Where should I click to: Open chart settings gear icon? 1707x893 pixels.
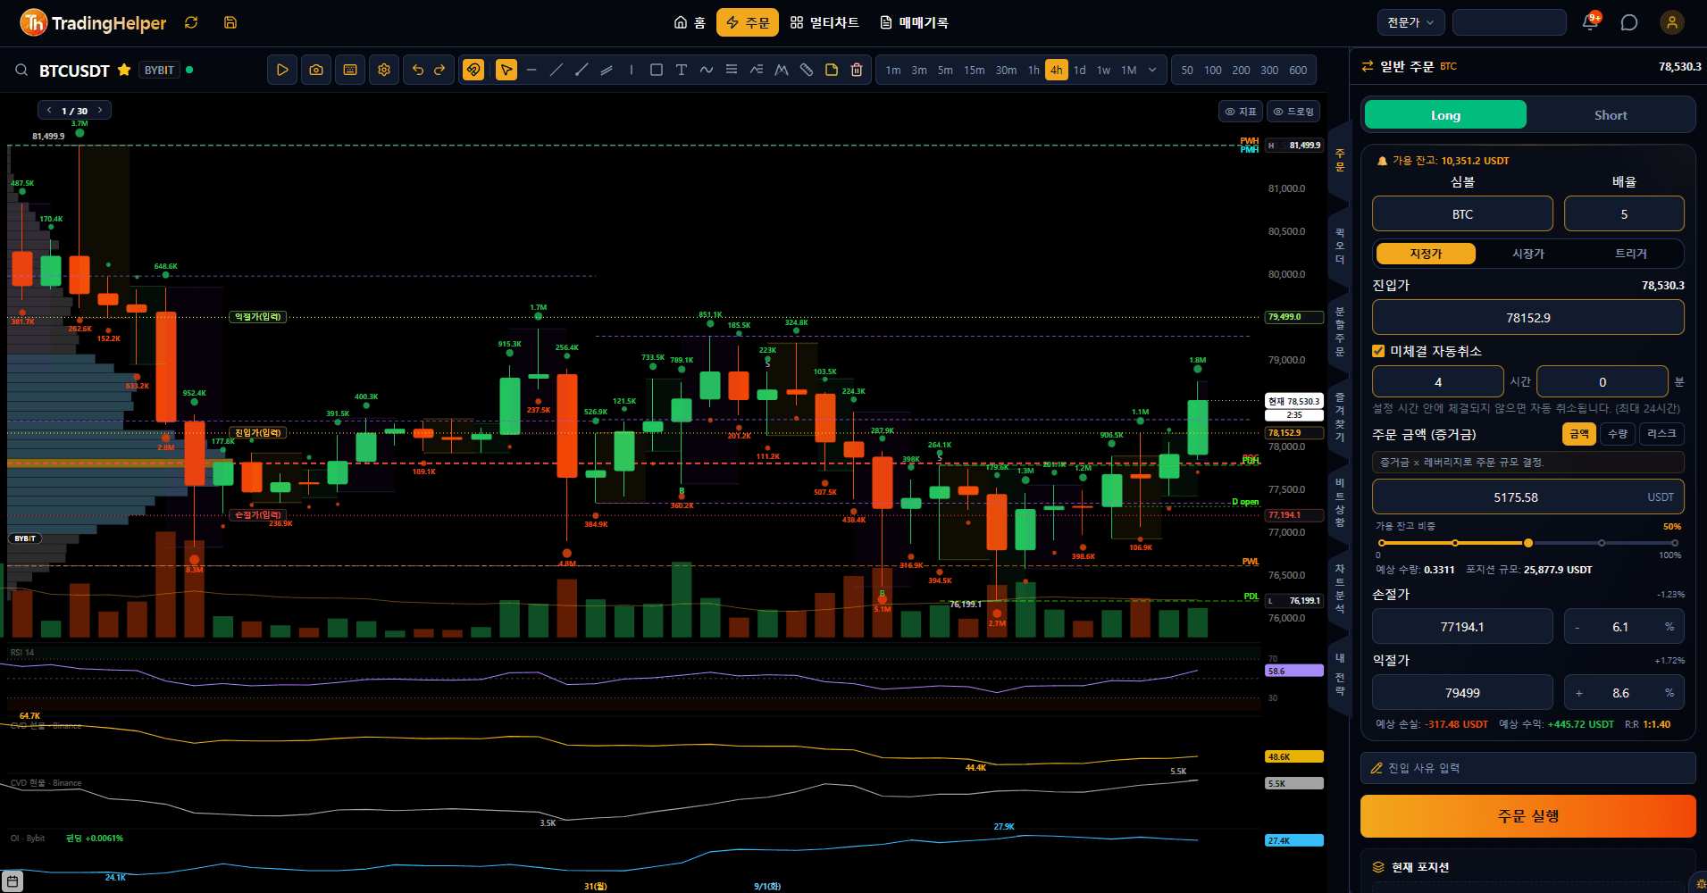coord(384,70)
